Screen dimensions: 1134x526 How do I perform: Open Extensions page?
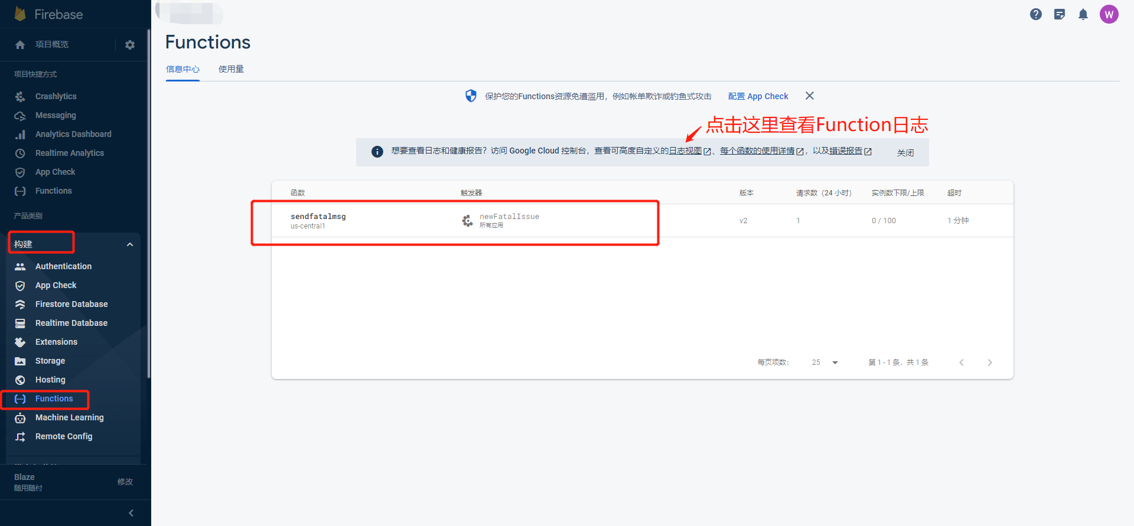(56, 342)
